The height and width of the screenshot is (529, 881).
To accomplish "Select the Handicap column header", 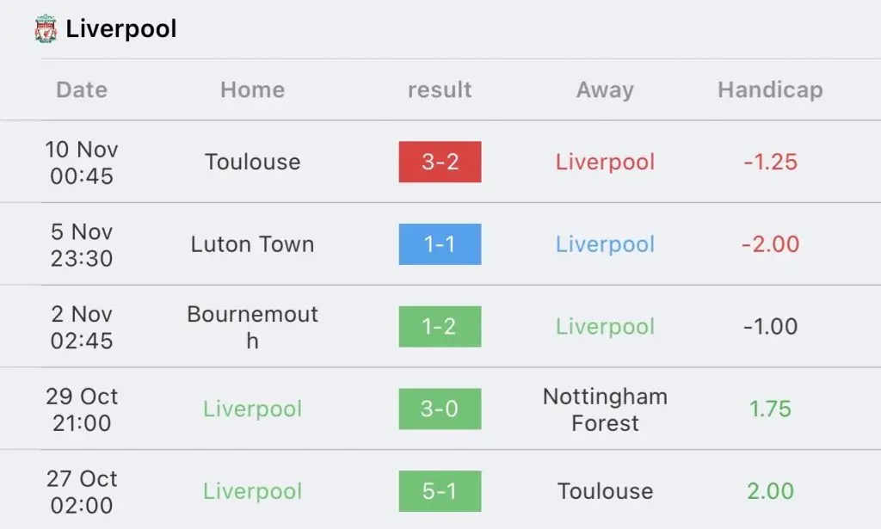I will (770, 90).
